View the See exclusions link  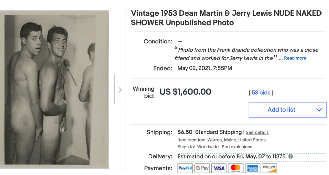(x=237, y=147)
